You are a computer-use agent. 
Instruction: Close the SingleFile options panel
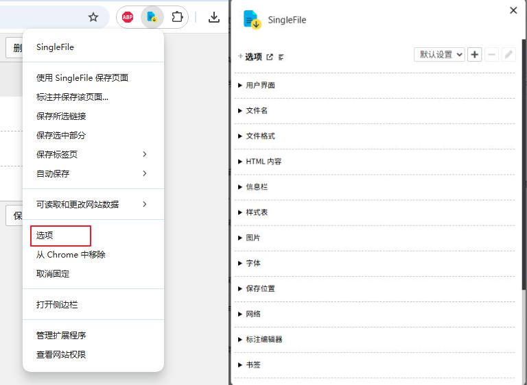point(513,10)
